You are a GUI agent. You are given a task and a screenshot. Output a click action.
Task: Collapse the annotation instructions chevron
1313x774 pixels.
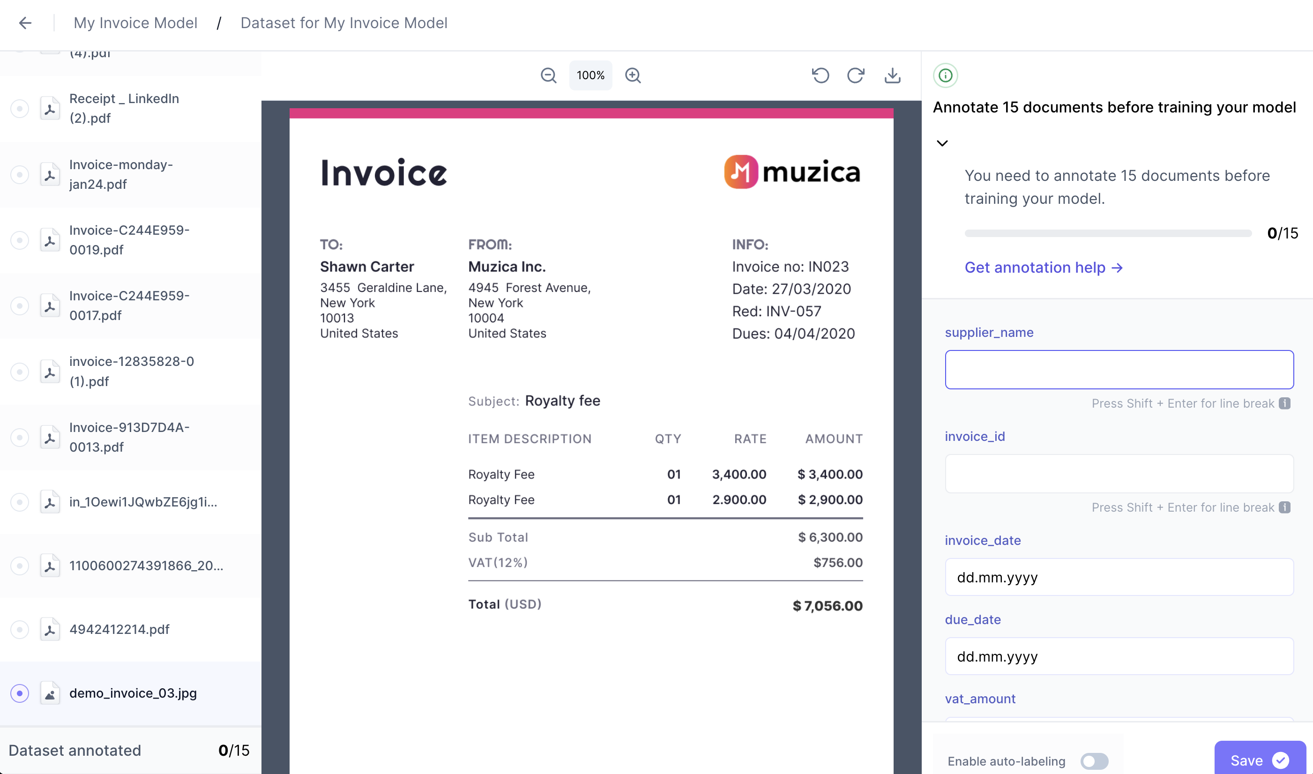942,143
